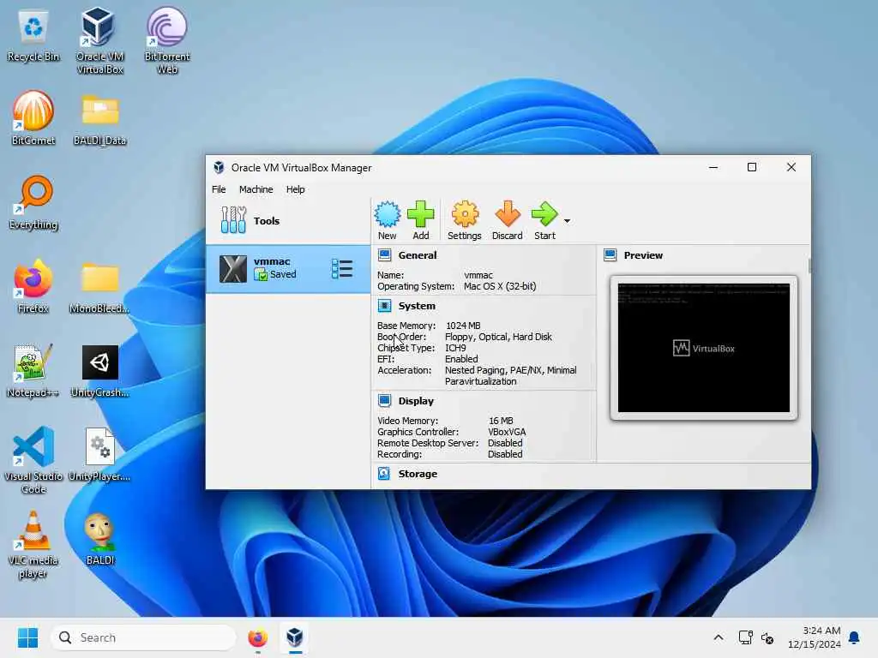Click the Mac OS X icon of vmmac
878x658 pixels.
click(x=233, y=268)
